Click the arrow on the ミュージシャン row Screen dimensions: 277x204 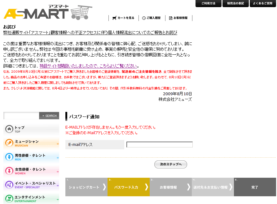58,144
